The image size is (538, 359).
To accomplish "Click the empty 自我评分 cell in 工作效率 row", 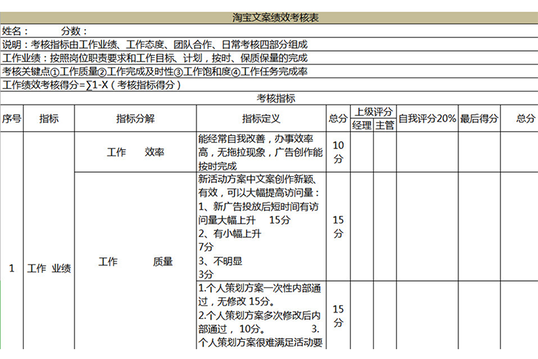I will [x=428, y=152].
